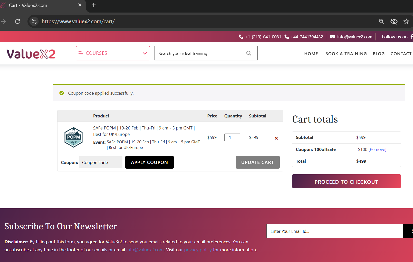Remove the SAFe POPM item with the red X
Screen dimensions: 413x262
click(276, 138)
